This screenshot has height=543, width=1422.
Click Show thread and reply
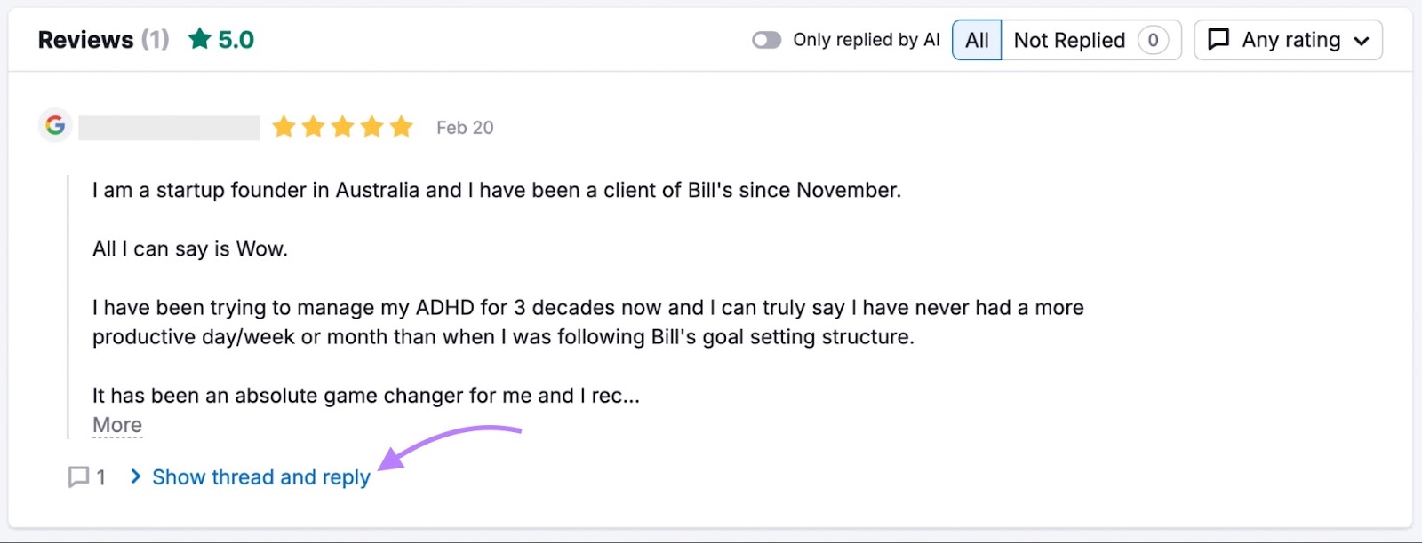tap(261, 477)
